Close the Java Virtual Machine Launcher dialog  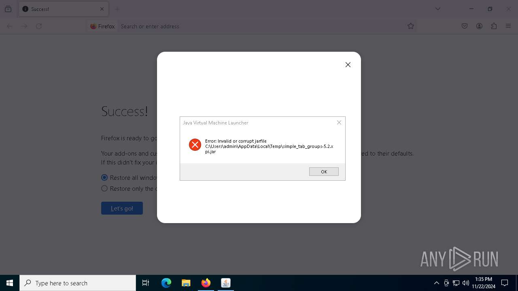(339, 122)
